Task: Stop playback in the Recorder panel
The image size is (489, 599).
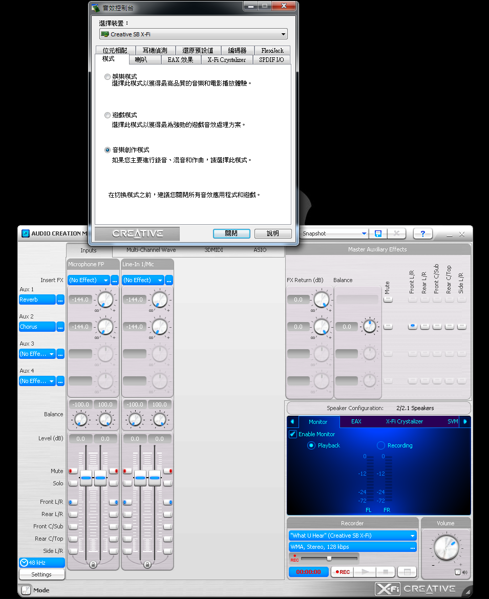Action: tap(386, 572)
